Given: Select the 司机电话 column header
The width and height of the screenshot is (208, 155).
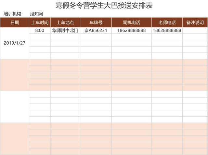Looking at the screenshot, I should pyautogui.click(x=131, y=22).
